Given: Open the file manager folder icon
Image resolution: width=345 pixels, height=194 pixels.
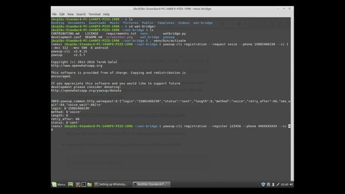Looking at the screenshot, I should coord(89,184).
